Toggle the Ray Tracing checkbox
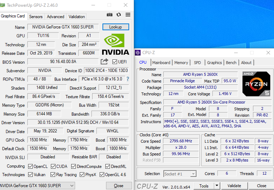This screenshot has height=190, width=274. [53, 174]
